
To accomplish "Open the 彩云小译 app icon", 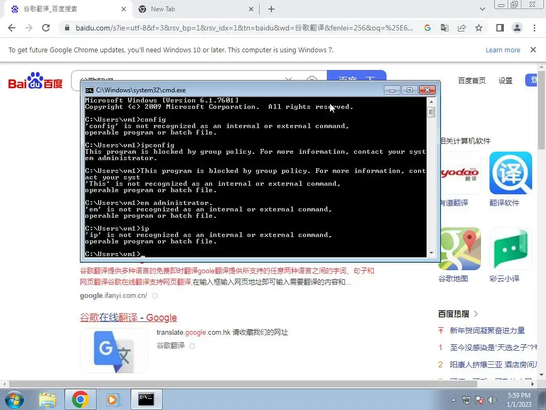I will coord(510,249).
